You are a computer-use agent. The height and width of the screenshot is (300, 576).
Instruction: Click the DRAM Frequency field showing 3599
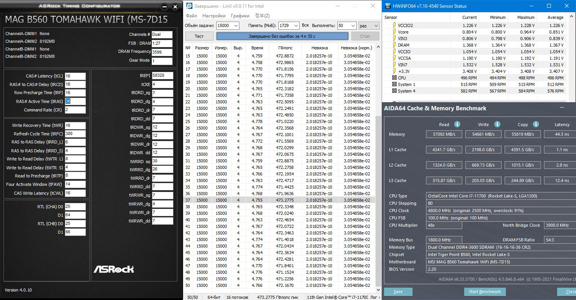click(x=162, y=52)
